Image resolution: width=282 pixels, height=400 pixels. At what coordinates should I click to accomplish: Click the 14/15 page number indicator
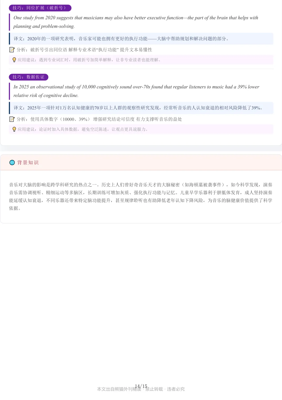coord(141,386)
